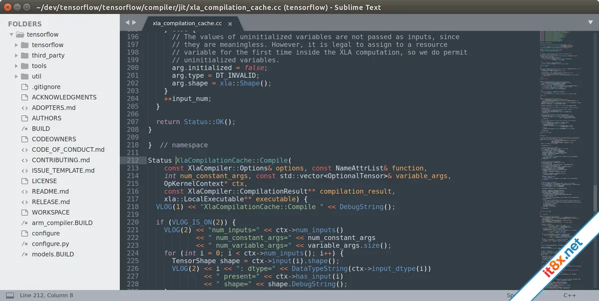
Task: Open the AUTHORS file
Action: click(46, 118)
